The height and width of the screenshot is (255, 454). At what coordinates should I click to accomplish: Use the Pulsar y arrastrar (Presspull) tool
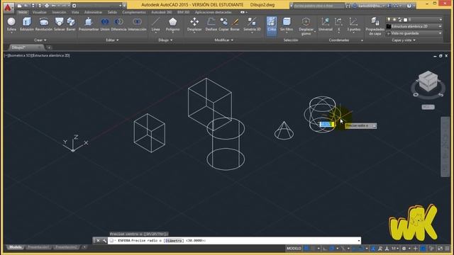point(89,24)
